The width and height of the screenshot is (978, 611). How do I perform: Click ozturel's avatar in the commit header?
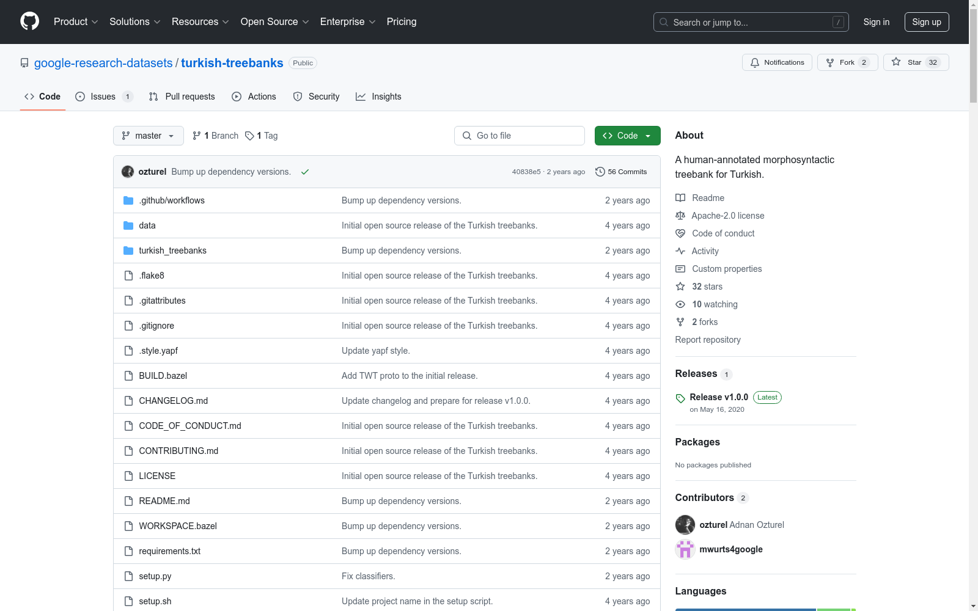click(x=128, y=172)
